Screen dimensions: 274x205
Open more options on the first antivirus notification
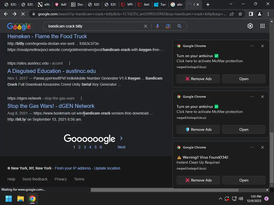pos(252,46)
